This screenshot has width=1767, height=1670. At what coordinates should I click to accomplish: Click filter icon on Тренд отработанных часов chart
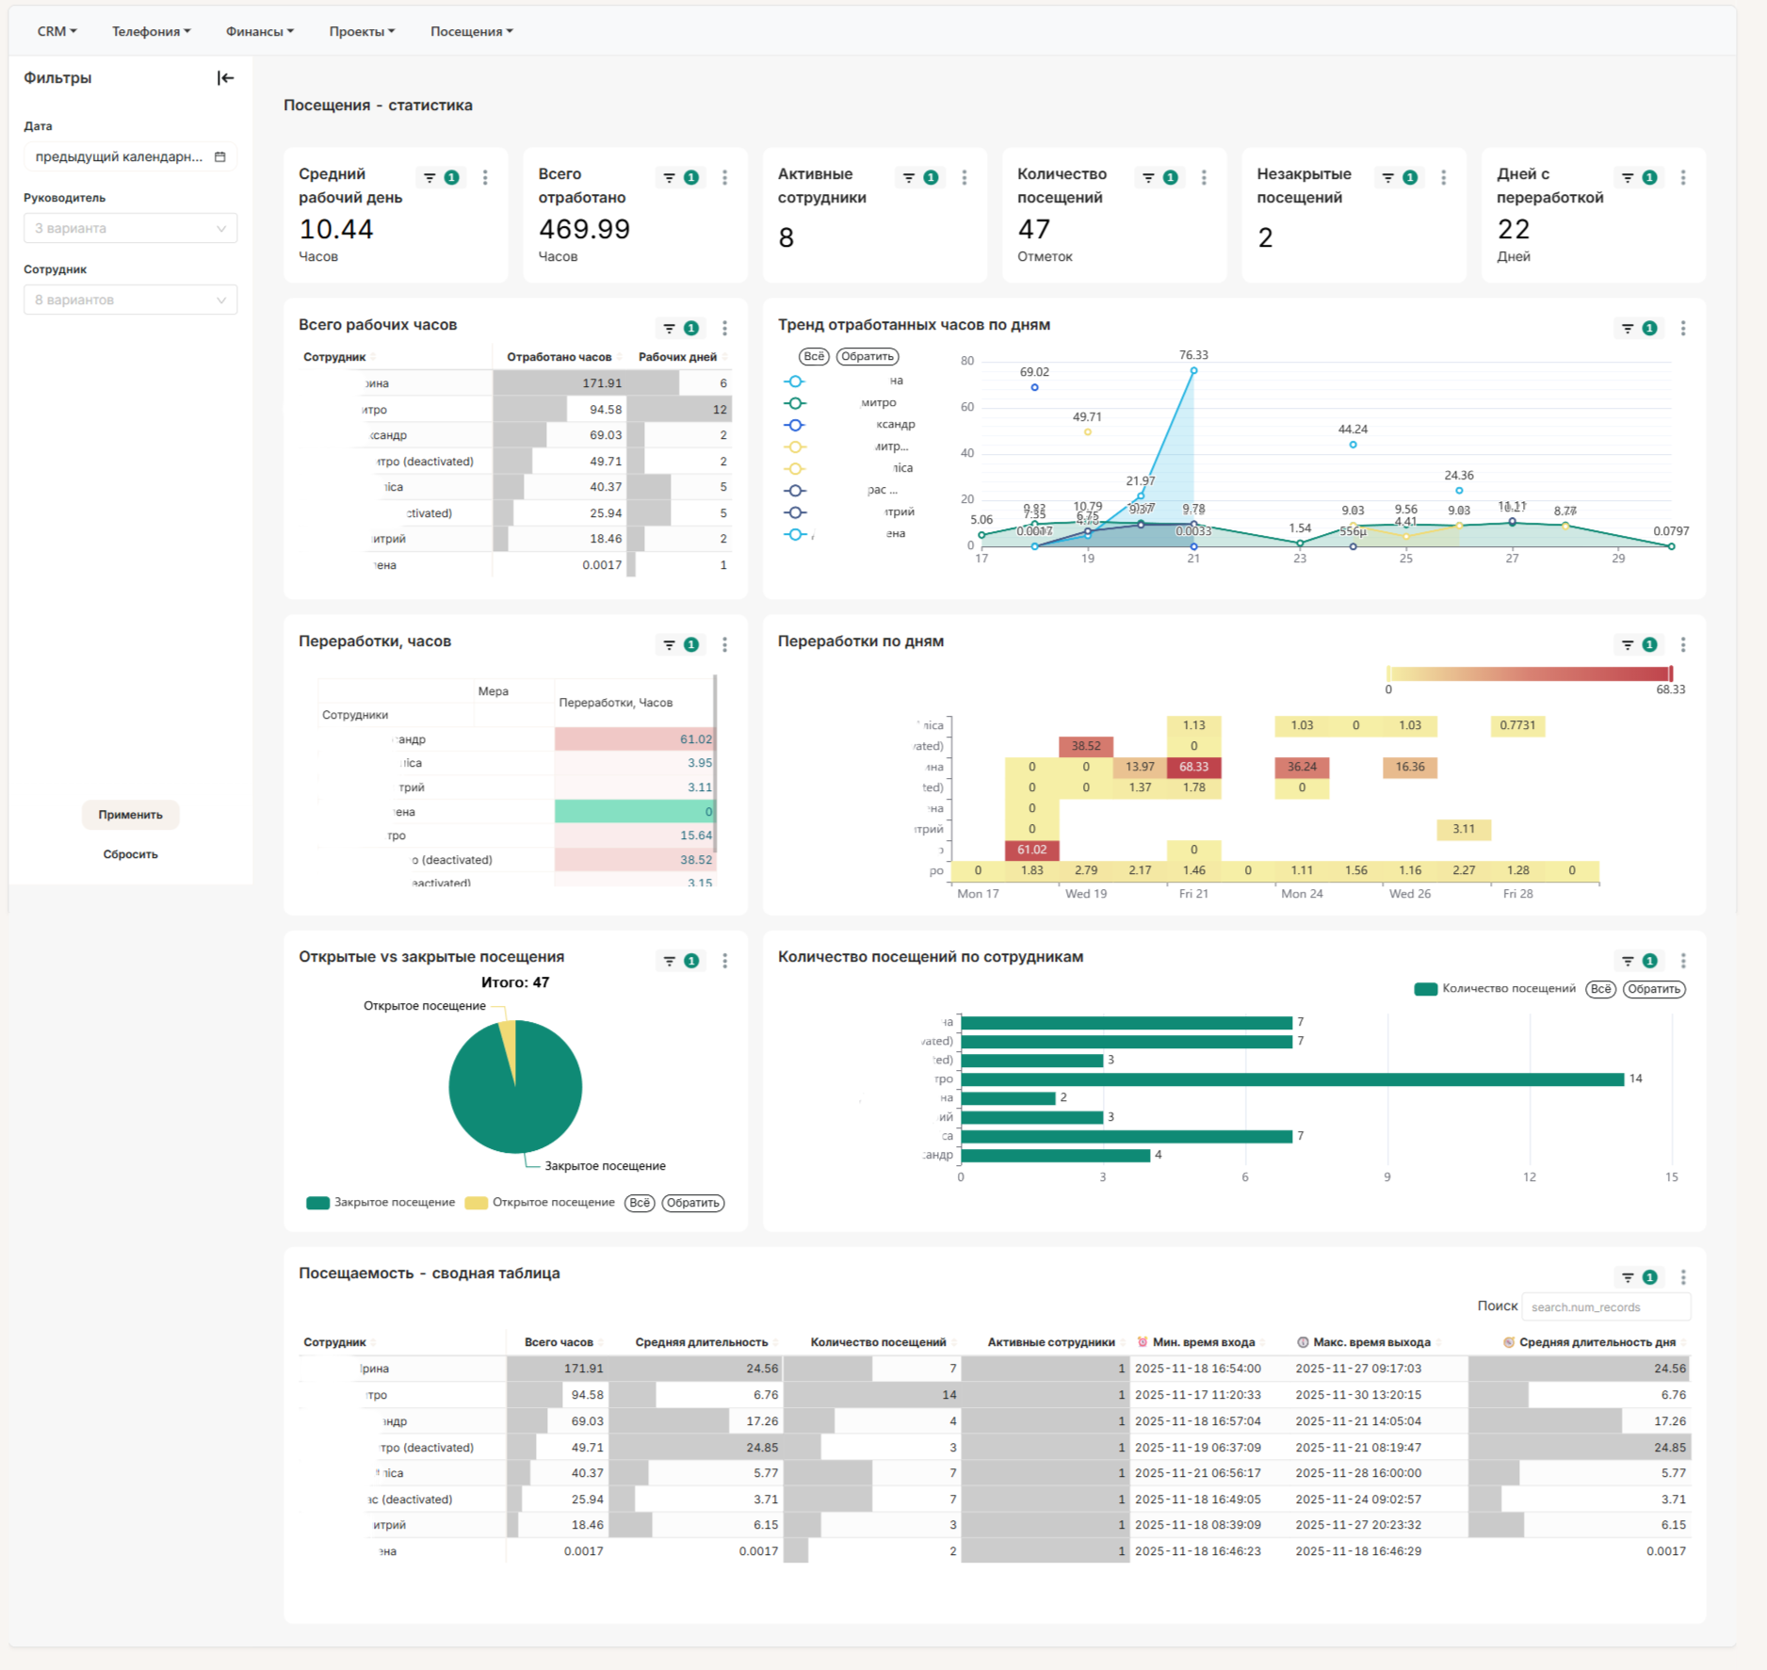coord(1628,328)
